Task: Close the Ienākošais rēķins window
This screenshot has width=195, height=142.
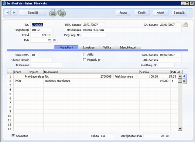Action: (192, 3)
